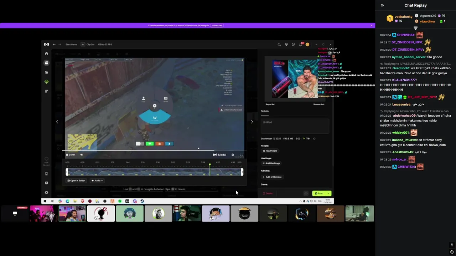Enter fullscreen on the clip player
The width and height of the screenshot is (456, 256).
tap(241, 155)
